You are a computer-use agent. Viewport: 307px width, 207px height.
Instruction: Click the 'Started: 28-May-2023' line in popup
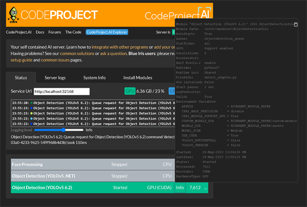click(211, 152)
